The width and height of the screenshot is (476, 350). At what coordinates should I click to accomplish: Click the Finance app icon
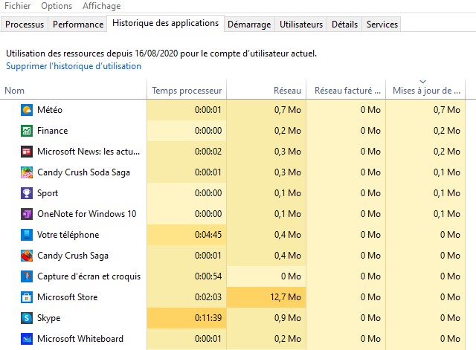coord(27,131)
